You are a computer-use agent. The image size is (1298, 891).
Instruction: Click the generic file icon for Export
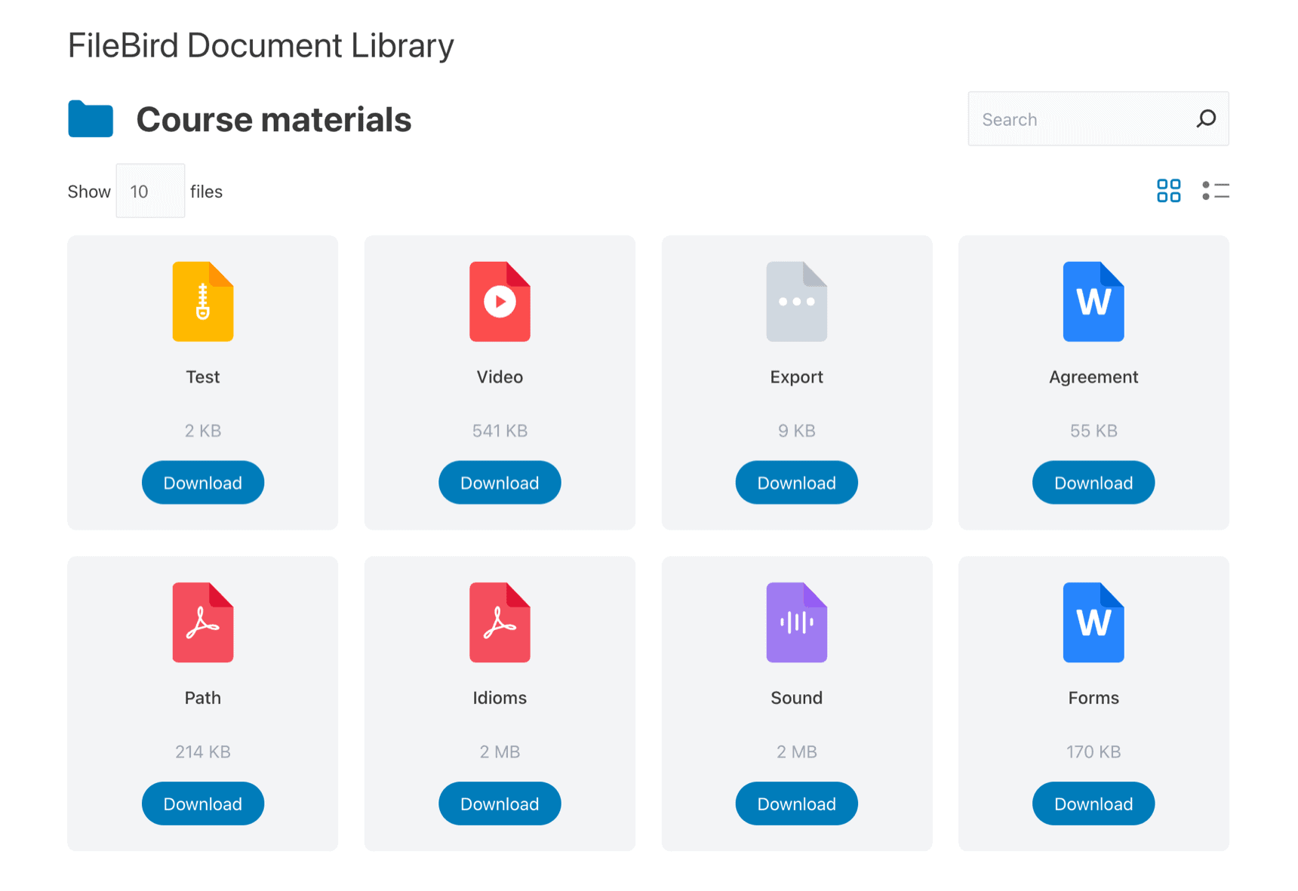tap(796, 301)
